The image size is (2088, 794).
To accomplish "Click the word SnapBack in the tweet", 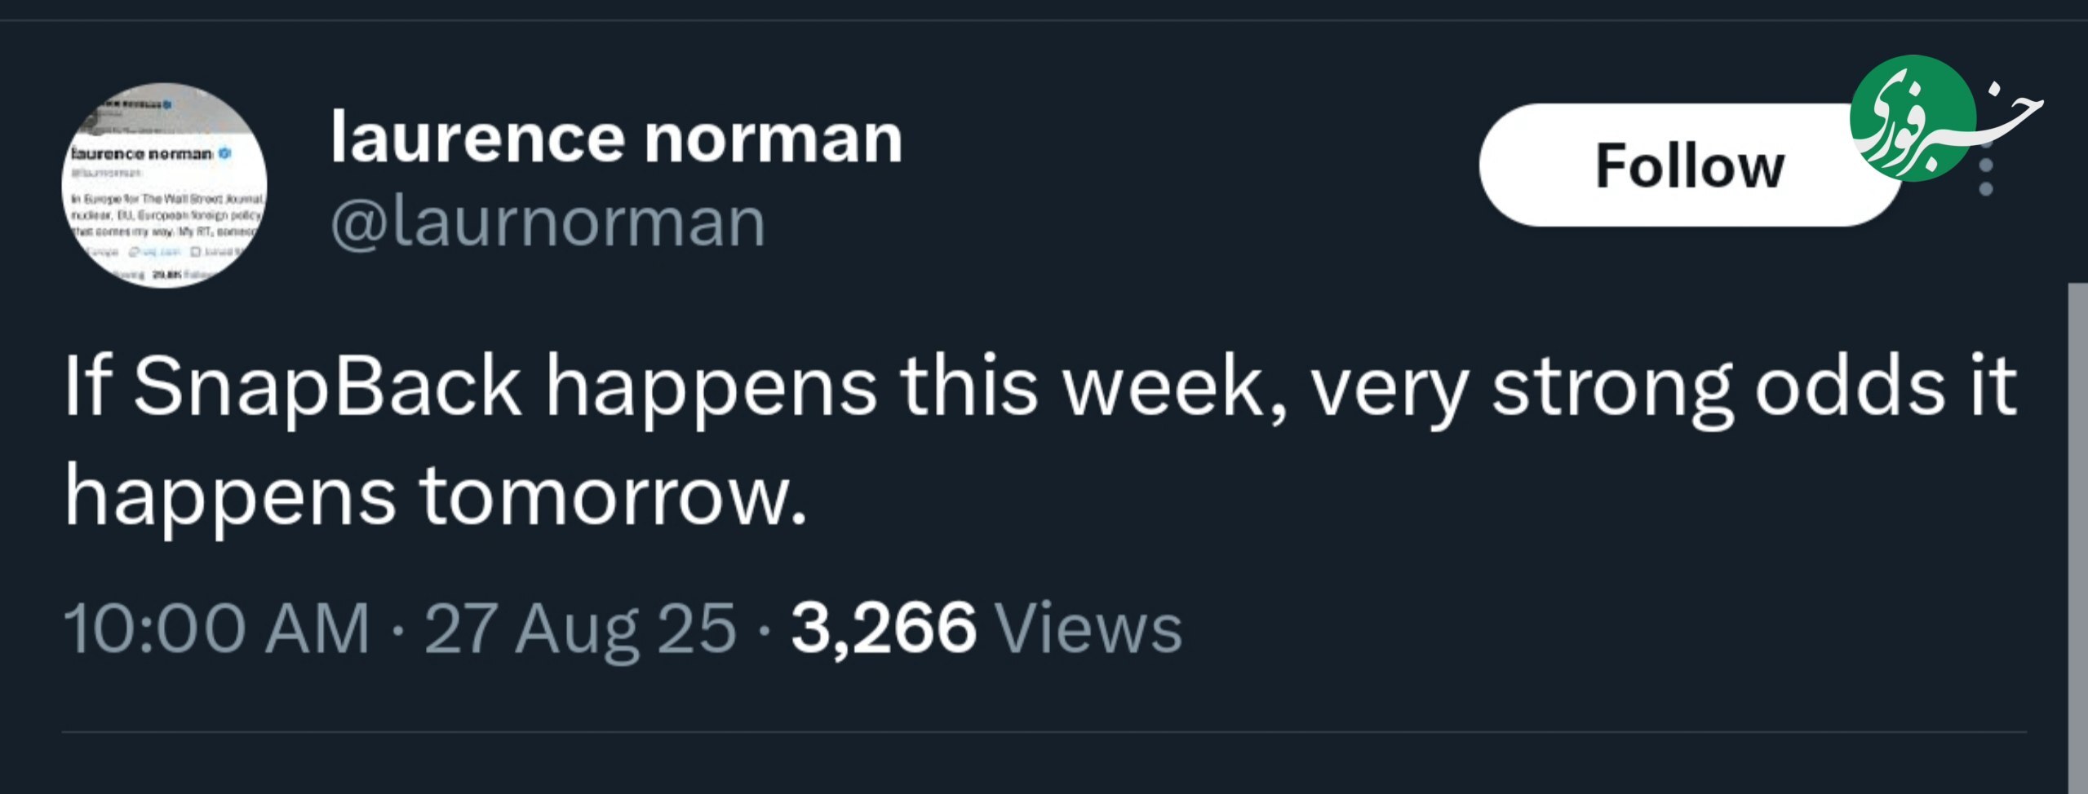I will click(x=327, y=386).
